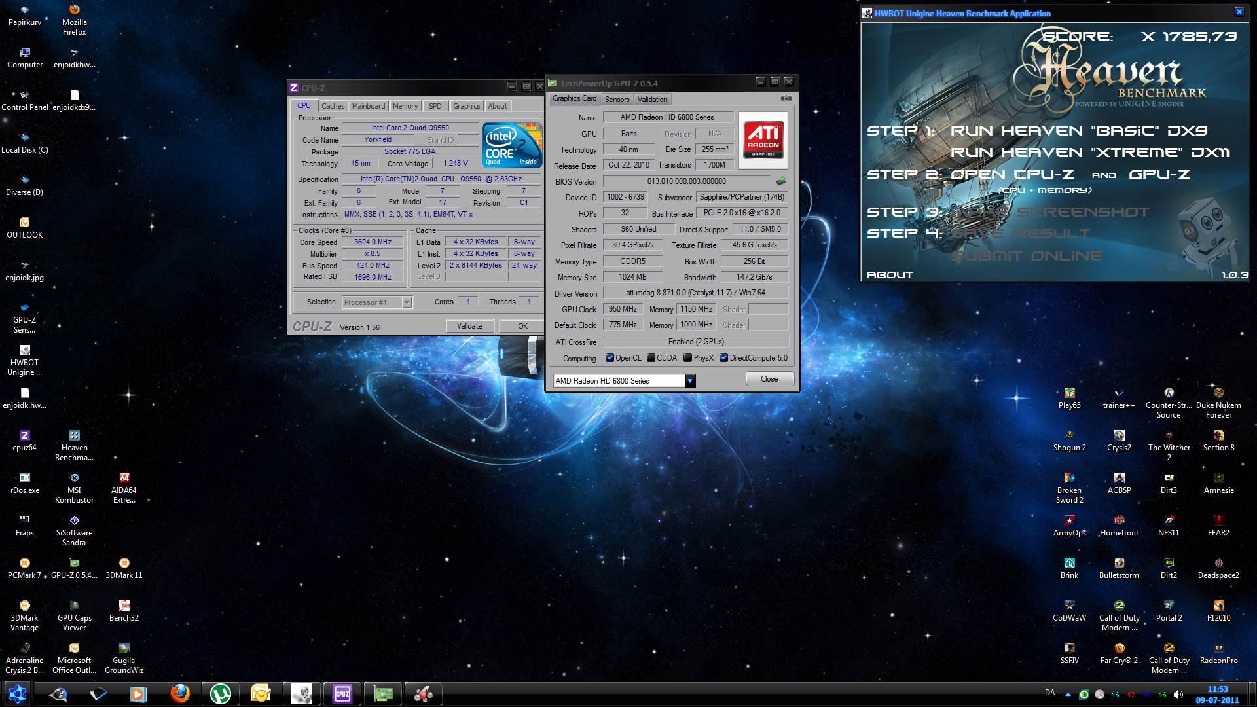Viewport: 1257px width, 707px height.
Task: Launch Portal 2 desktop shortcut
Action: pos(1169,611)
